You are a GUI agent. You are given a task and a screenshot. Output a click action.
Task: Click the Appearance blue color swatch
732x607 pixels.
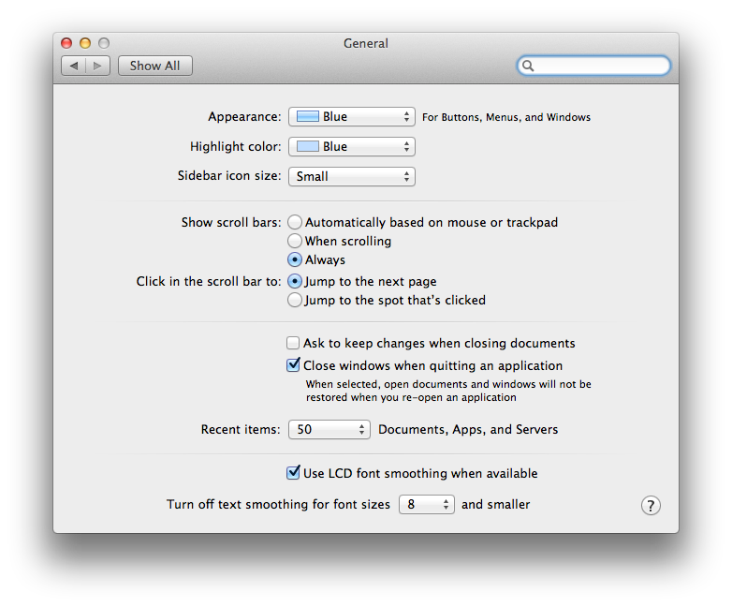pos(308,116)
